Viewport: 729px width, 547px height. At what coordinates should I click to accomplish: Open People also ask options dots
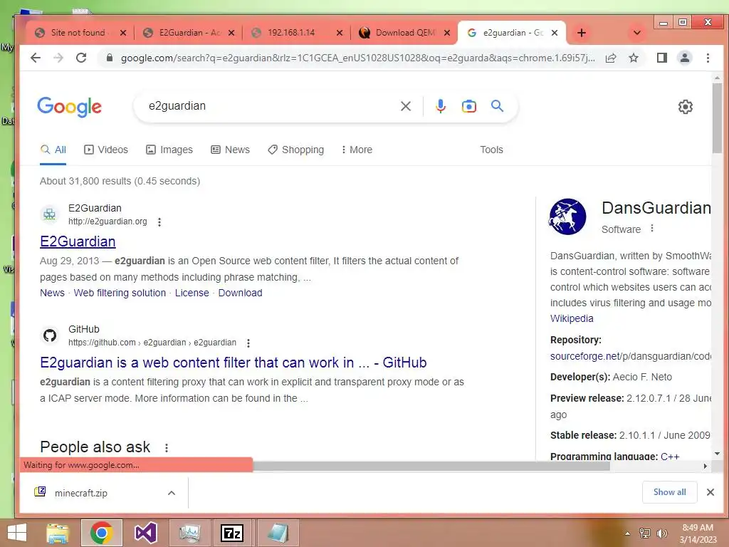pos(167,447)
